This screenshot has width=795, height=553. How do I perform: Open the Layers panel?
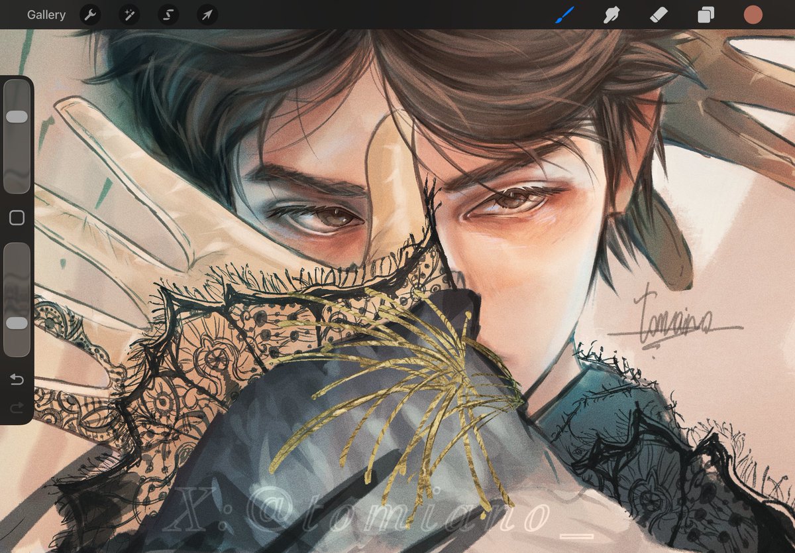coord(706,15)
